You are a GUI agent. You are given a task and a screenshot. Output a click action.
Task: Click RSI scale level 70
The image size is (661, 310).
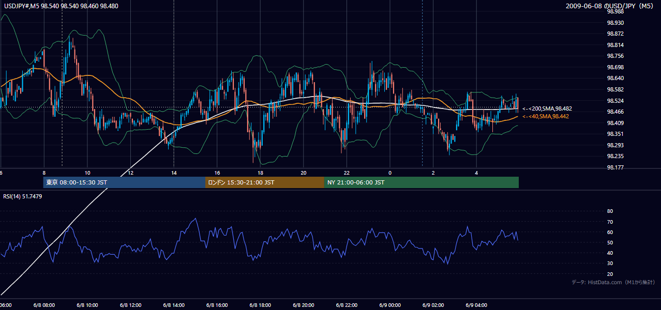click(x=610, y=222)
